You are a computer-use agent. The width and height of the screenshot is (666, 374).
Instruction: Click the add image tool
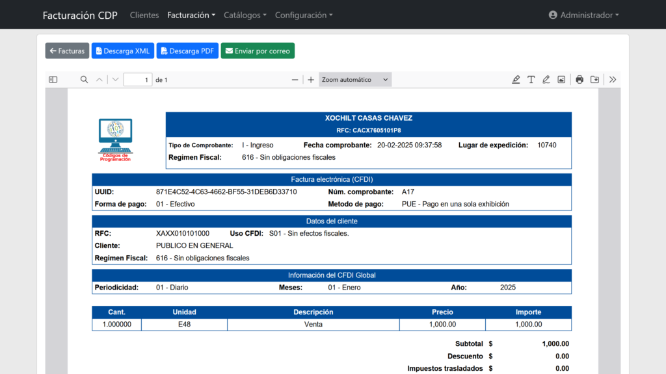point(561,80)
